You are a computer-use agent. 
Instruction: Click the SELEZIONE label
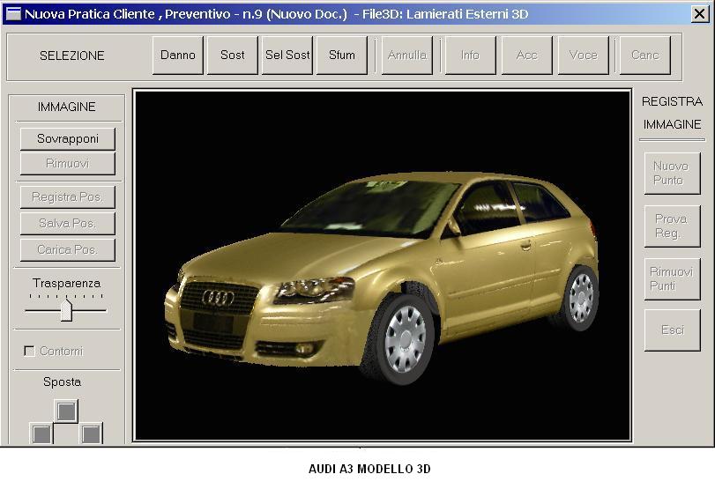[72, 56]
